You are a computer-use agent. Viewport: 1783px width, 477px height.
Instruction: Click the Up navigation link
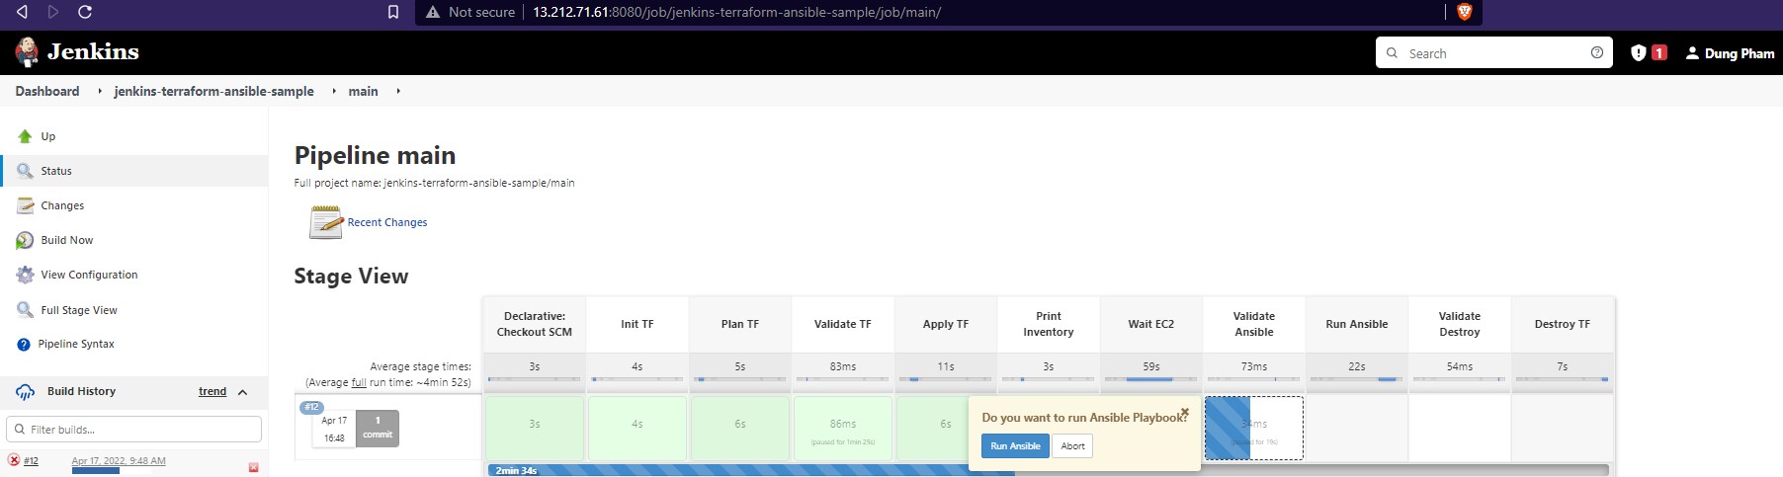(47, 136)
